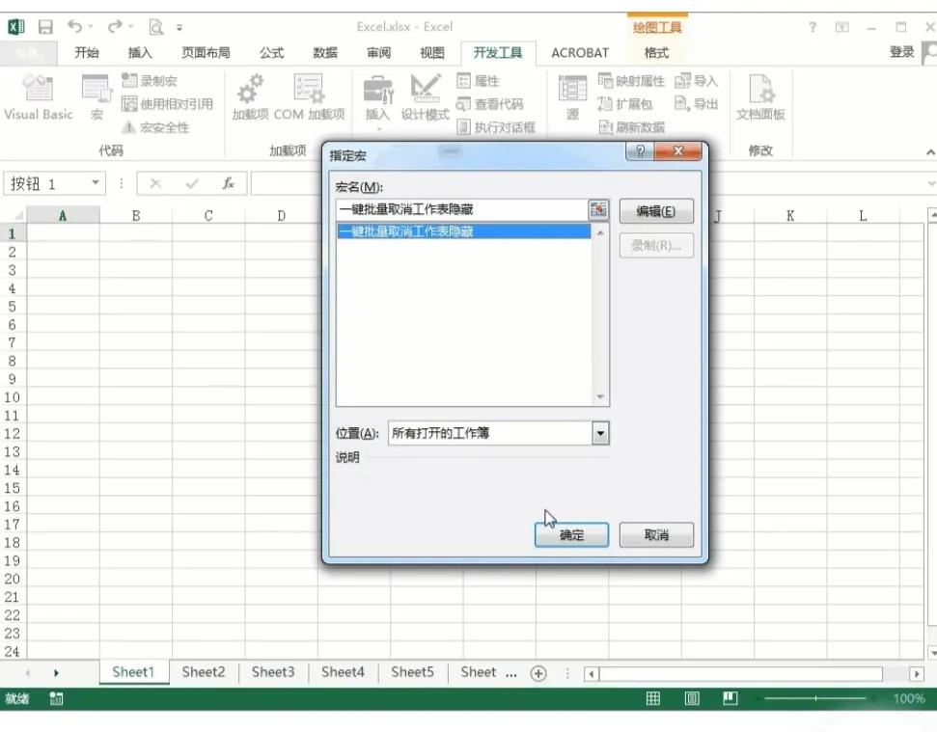Open the Insert controls (插入) dropdown
The image size is (937, 732).
click(377, 101)
